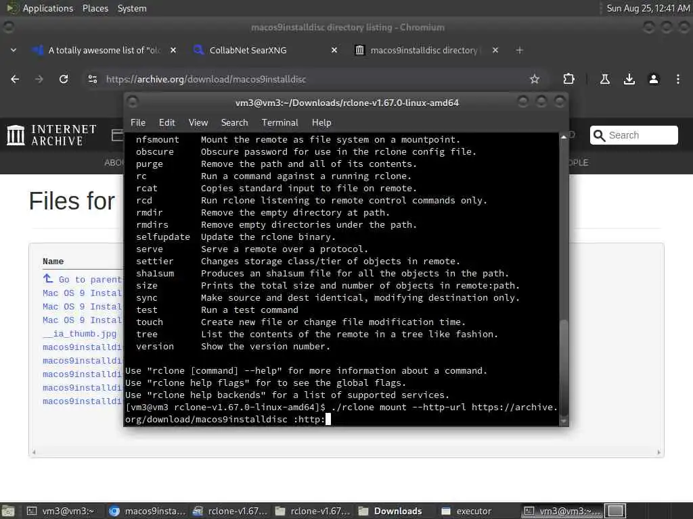Click the search magnifier icon
Viewport: 693px width, 519px height.
click(599, 135)
